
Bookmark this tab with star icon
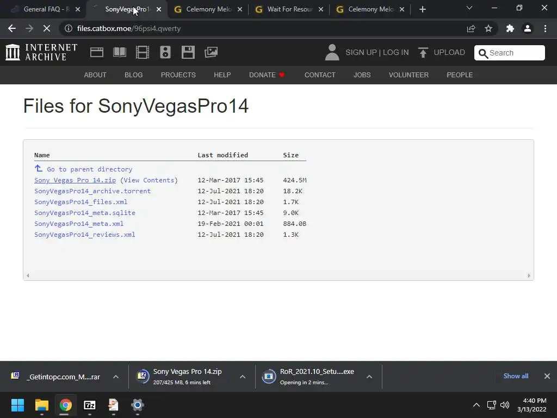[488, 28]
